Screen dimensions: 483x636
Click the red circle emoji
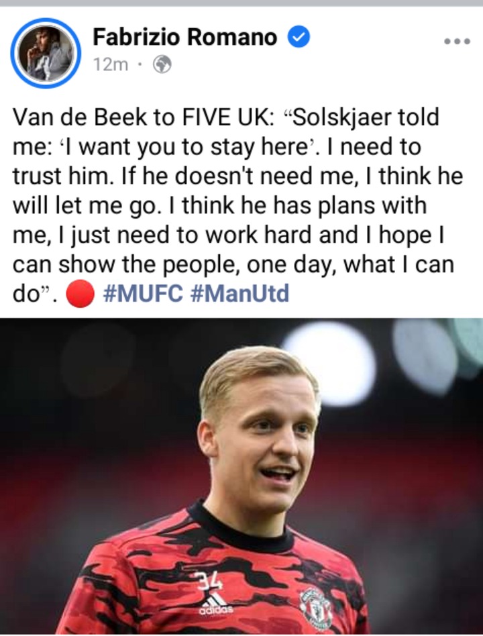pos(80,294)
